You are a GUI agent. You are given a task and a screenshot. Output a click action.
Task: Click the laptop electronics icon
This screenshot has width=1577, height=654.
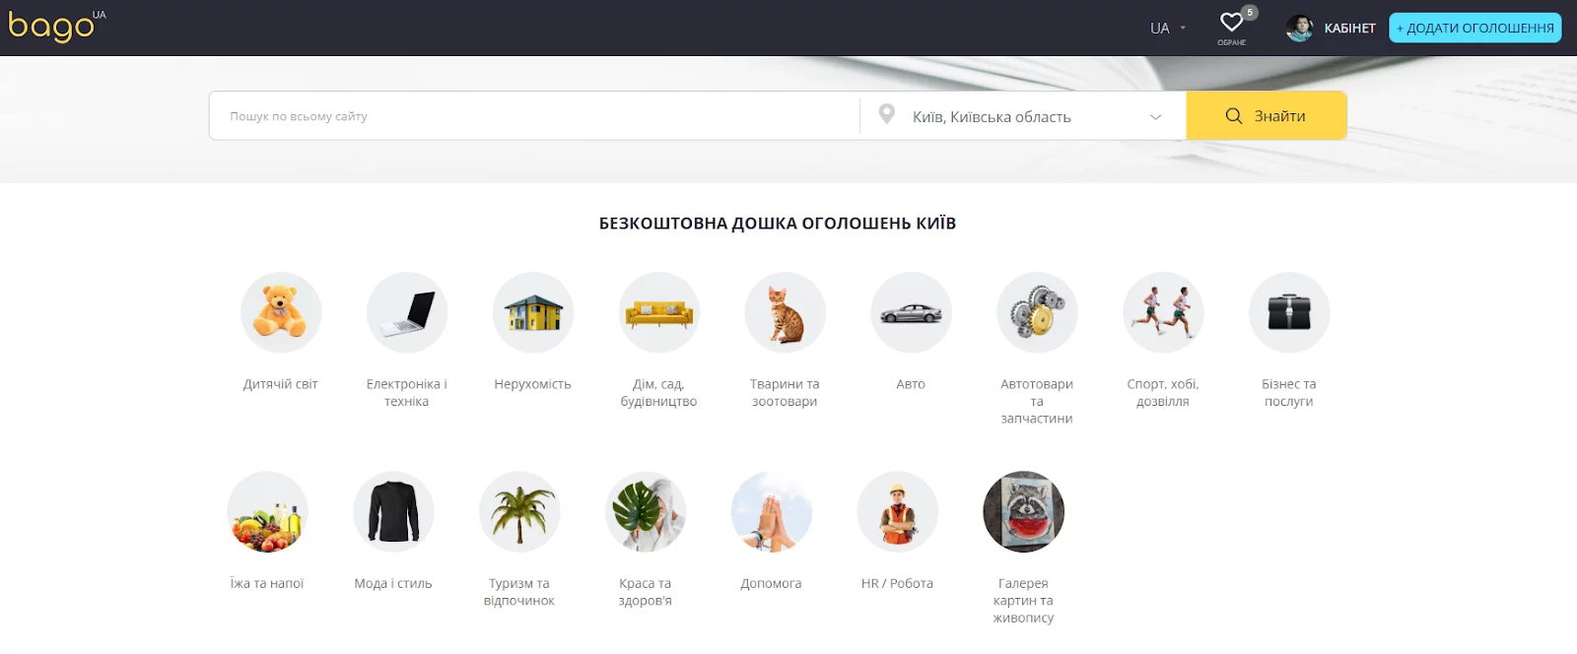coord(407,312)
